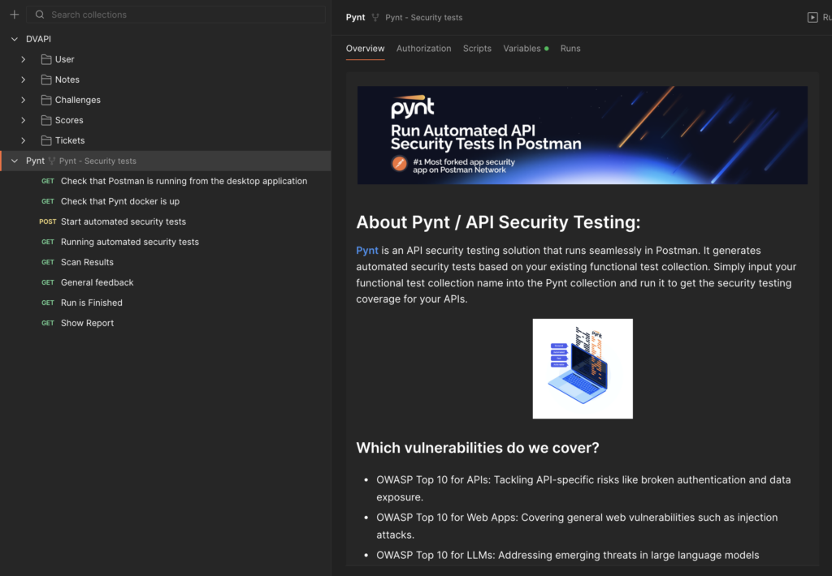Click the Tickets folder icon
The height and width of the screenshot is (576, 832).
[46, 140]
